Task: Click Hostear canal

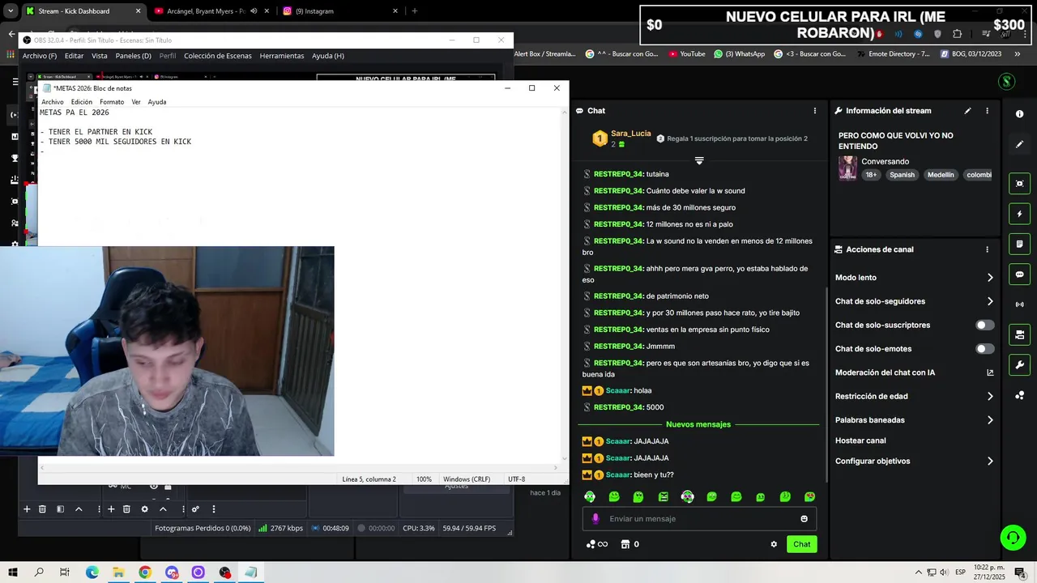Action: (860, 440)
